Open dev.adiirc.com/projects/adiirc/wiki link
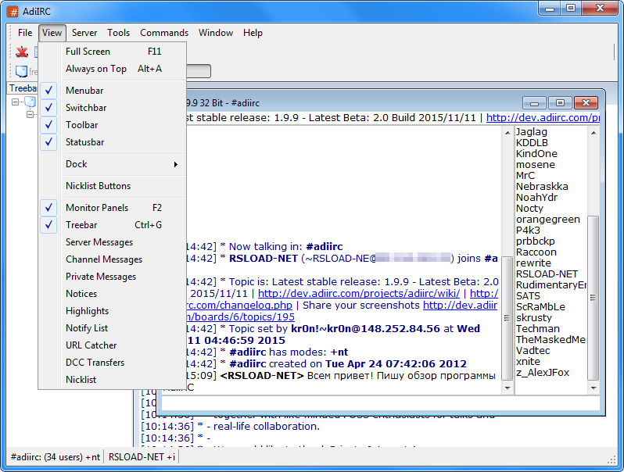The width and height of the screenshot is (624, 472). pos(359,294)
